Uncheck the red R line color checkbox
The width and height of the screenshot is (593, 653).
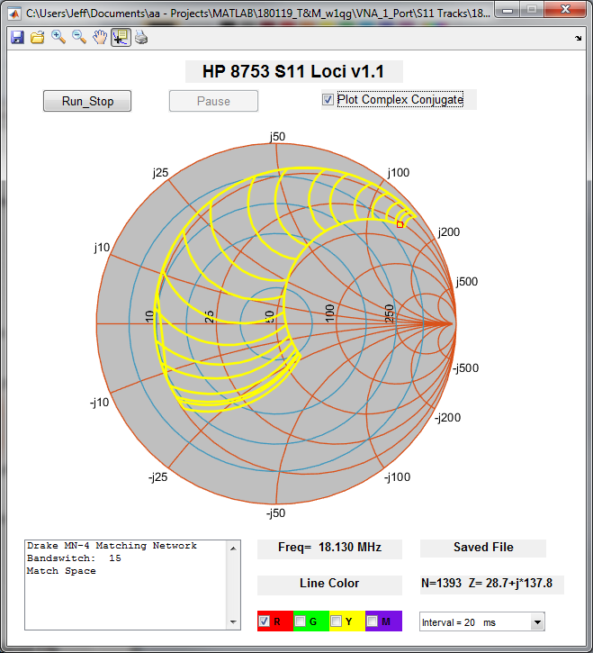tap(264, 621)
